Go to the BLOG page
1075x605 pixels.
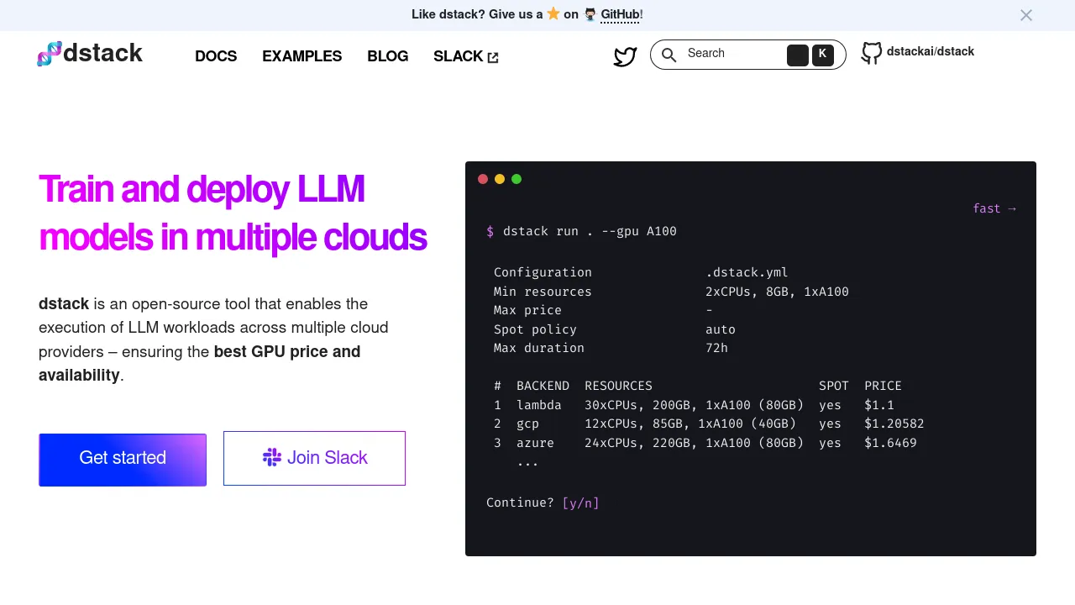point(388,56)
